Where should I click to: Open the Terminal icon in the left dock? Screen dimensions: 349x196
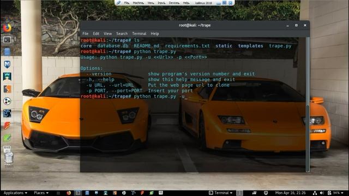point(7,40)
